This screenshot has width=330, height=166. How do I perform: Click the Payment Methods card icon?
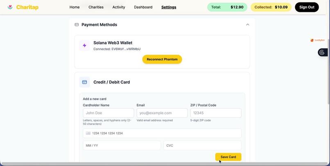pos(77,25)
